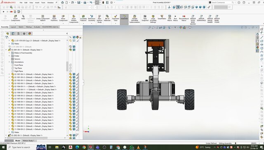Open Chrome from the taskbar

point(84,147)
